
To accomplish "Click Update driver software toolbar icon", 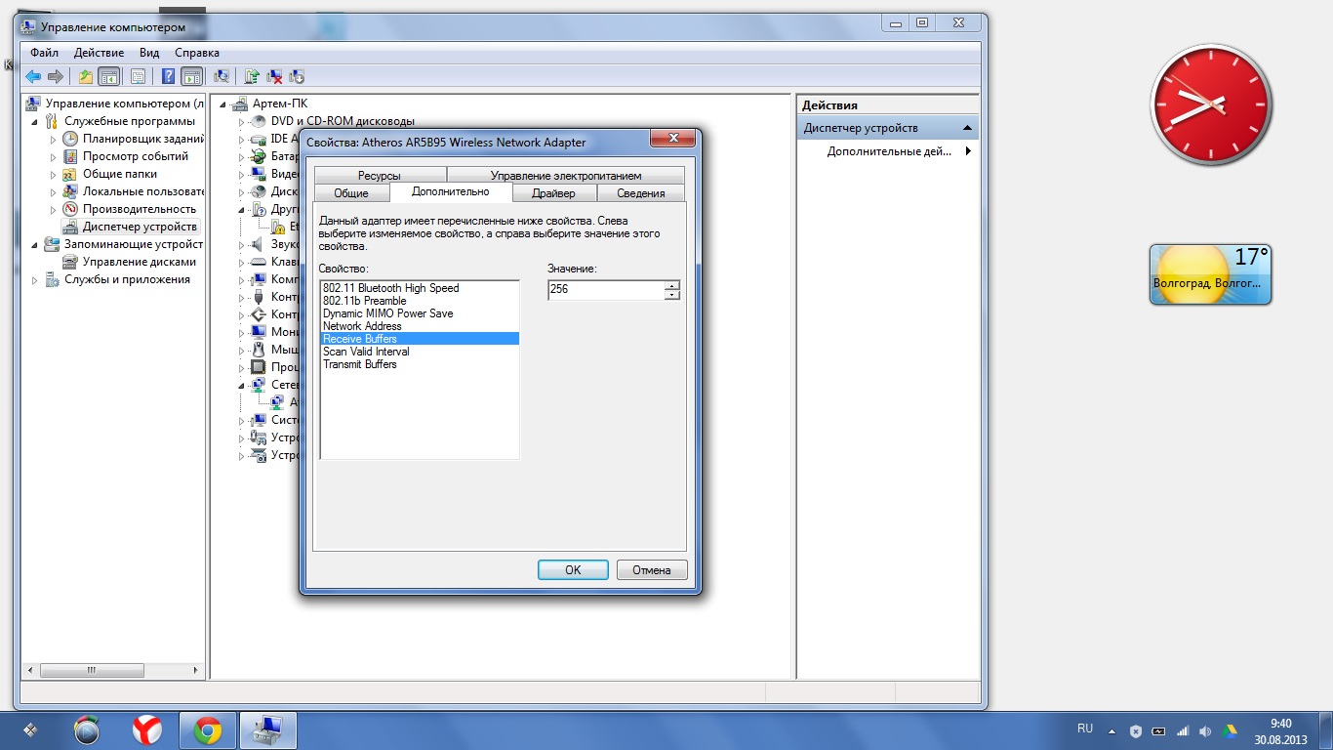I will (x=252, y=76).
